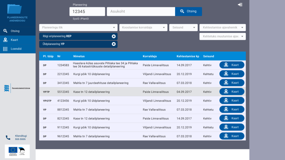Remove the Riigi eriplaneering REP filter chip

point(114,36)
